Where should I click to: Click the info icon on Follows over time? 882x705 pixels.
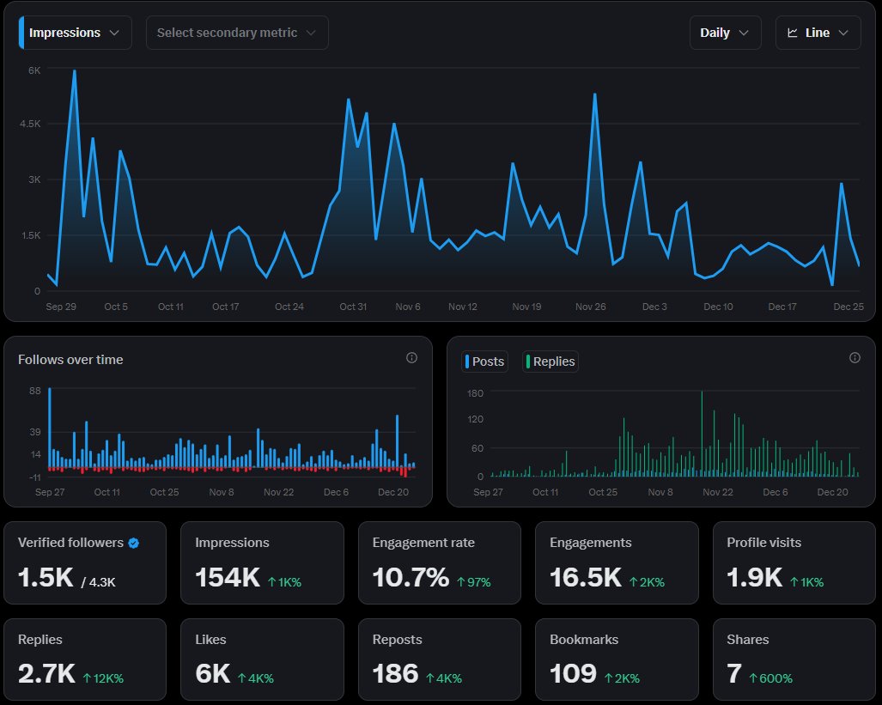(x=411, y=358)
